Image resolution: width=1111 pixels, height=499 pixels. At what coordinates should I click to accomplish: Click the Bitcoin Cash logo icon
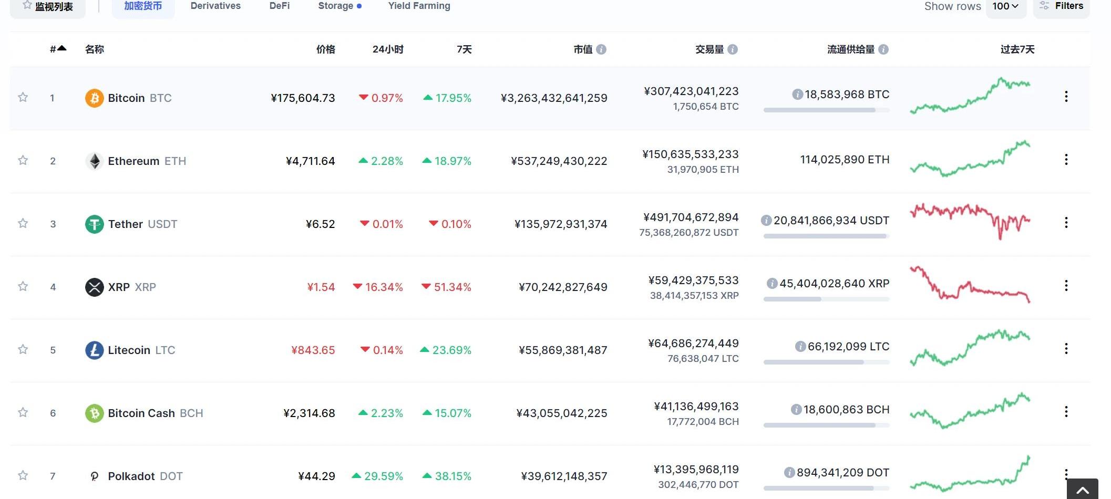click(x=95, y=413)
